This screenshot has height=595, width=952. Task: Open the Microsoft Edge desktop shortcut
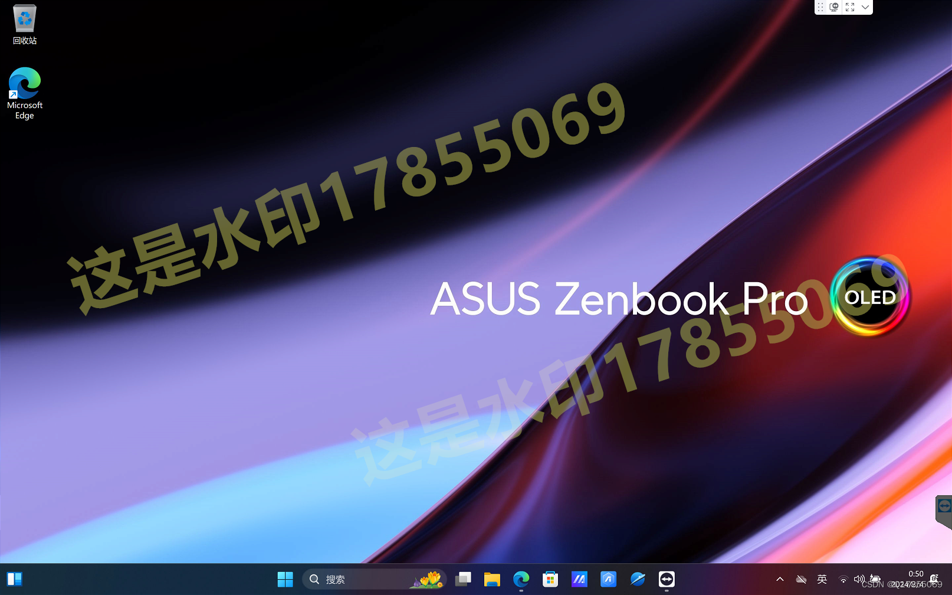click(25, 93)
